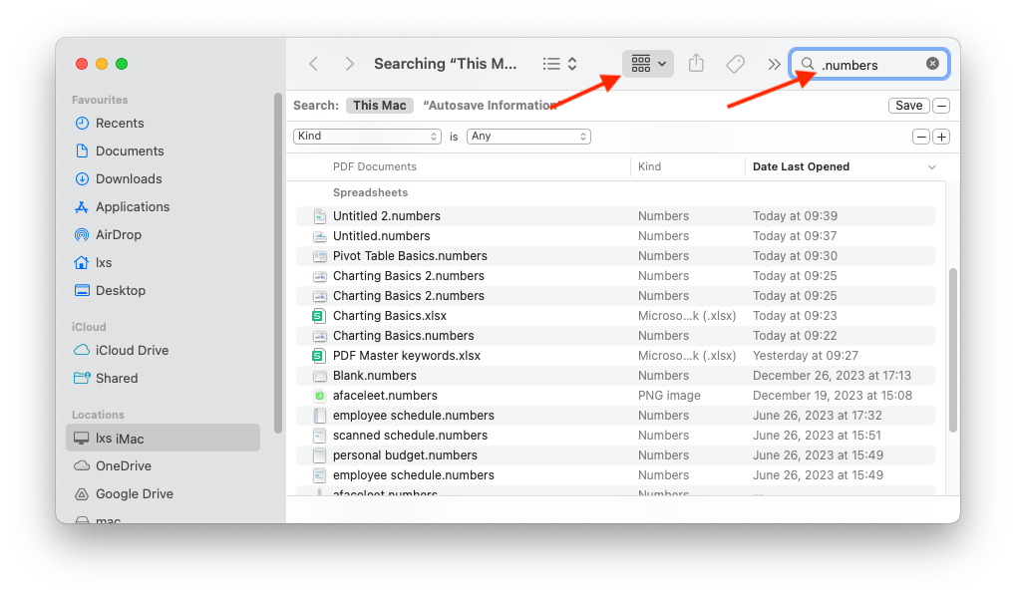
Task: Open the Kind criteria dropdown
Action: coord(367,137)
